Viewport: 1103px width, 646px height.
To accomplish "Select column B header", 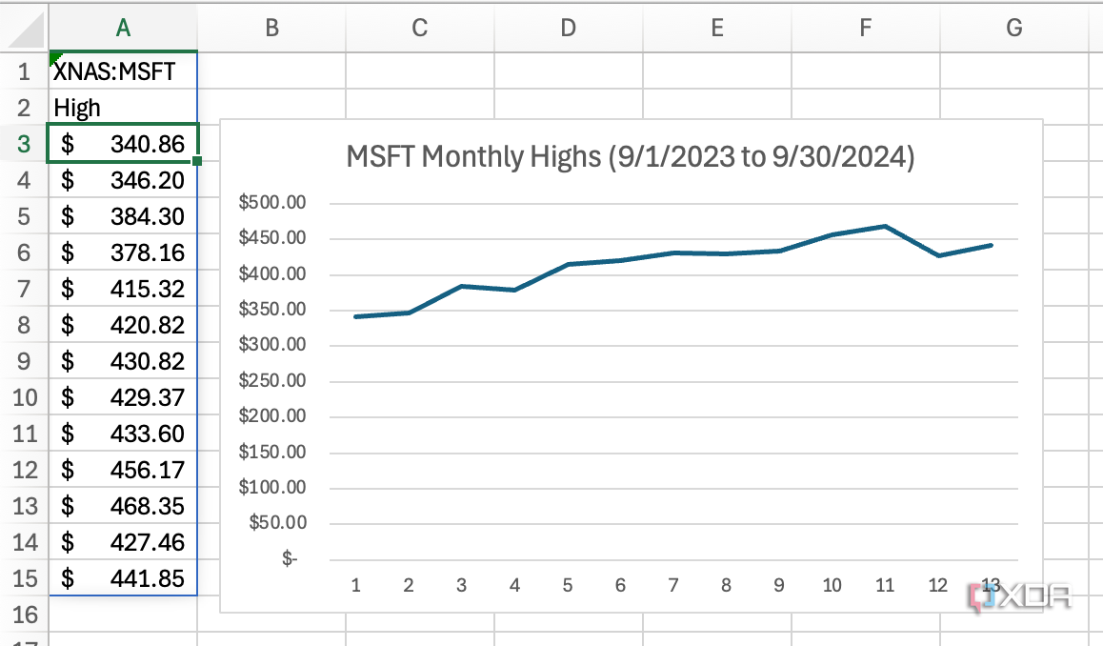I will pos(272,29).
